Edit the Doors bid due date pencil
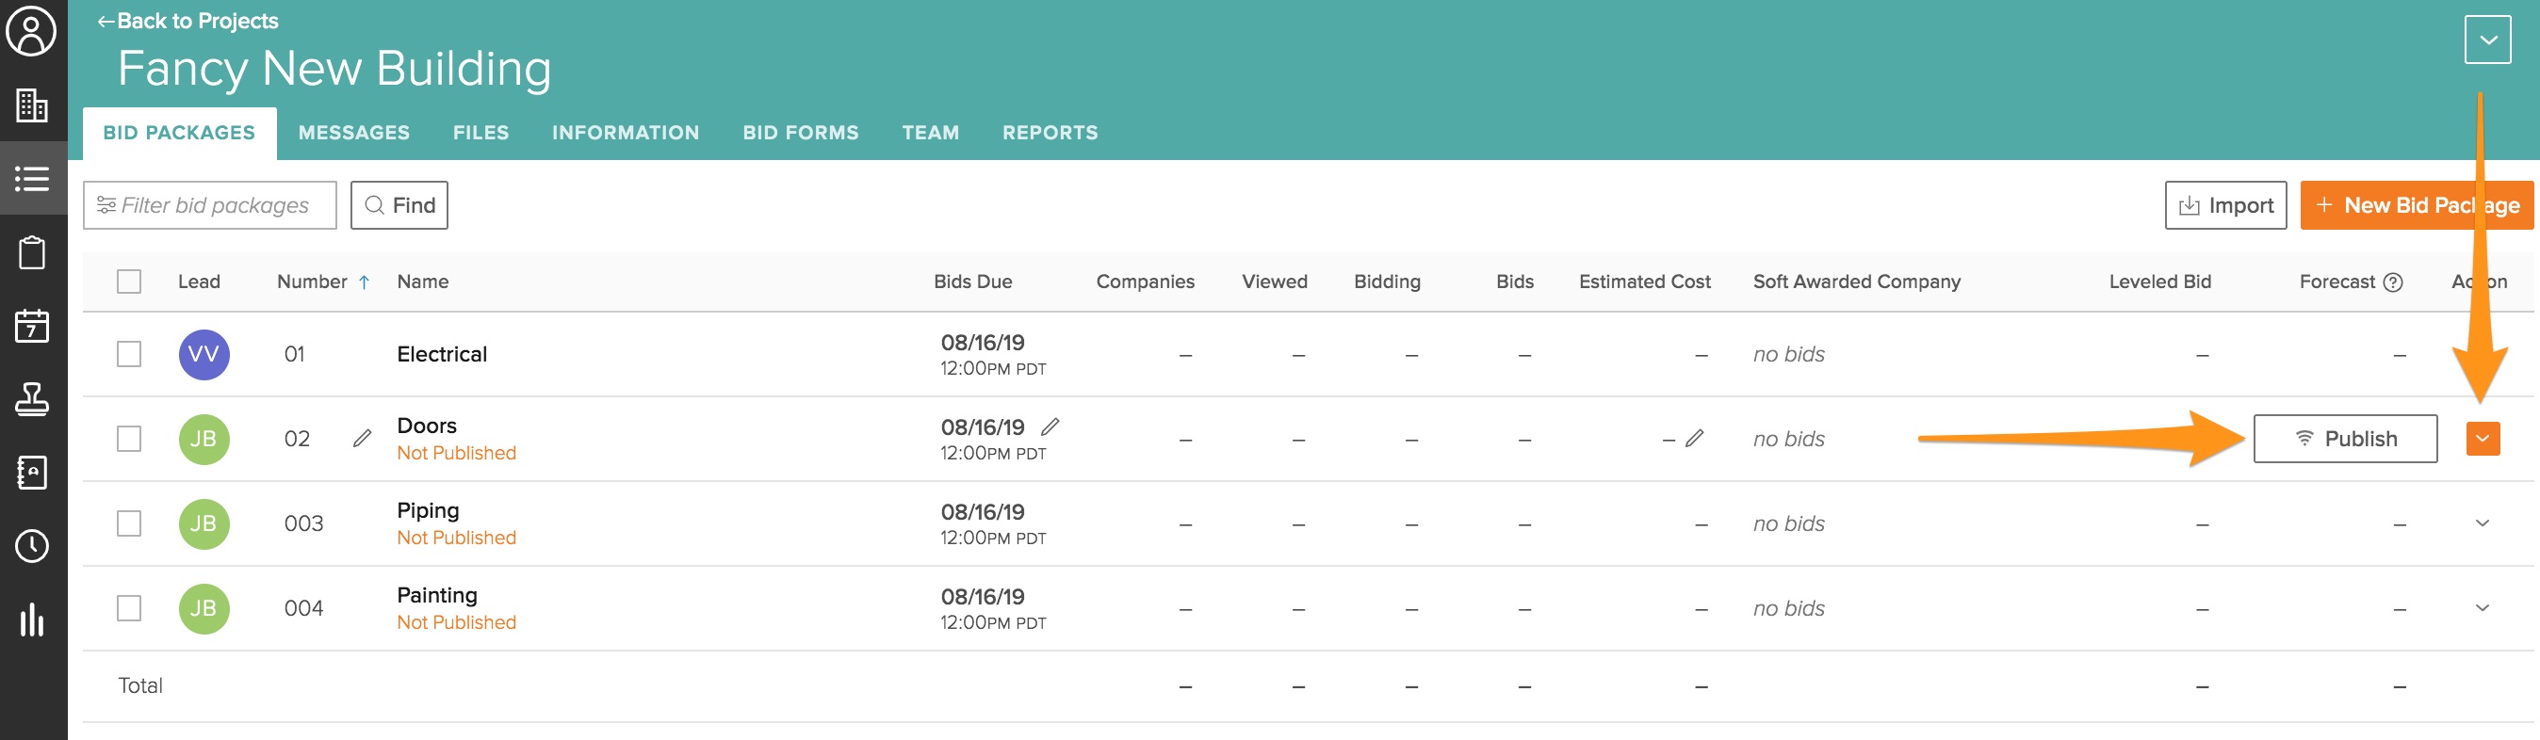Image resolution: width=2540 pixels, height=740 pixels. (x=1050, y=426)
